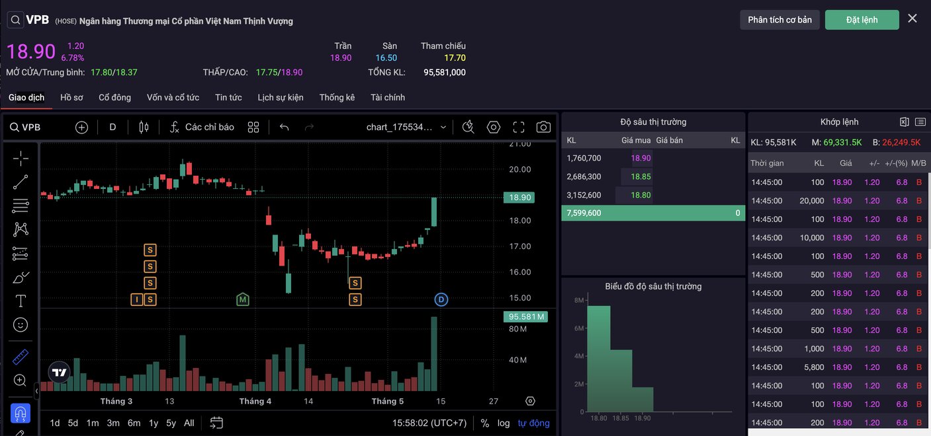This screenshot has width=931, height=436.
Task: Click the 7,599,600 total bid volume bar
Action: pos(653,213)
